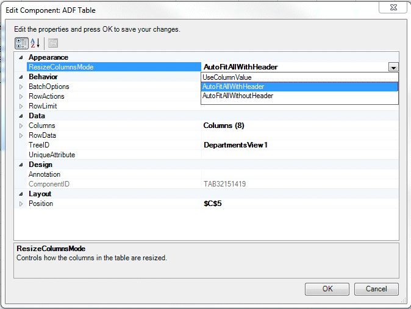Select the Position property label
This screenshot has width=411, height=309.
click(41, 204)
